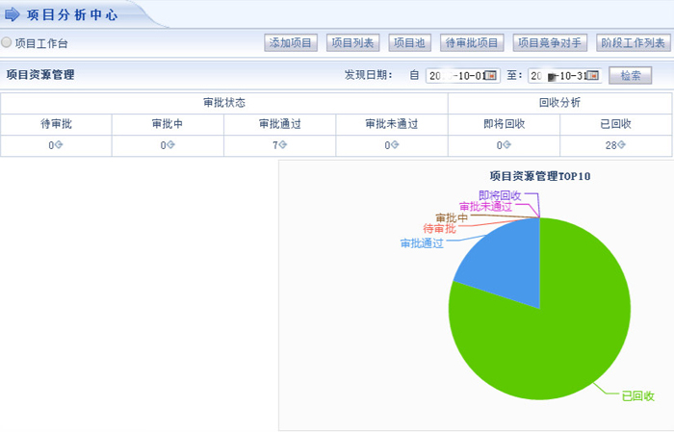This screenshot has height=432, width=674.
Task: Open the 项目列表 page
Action: tap(352, 43)
